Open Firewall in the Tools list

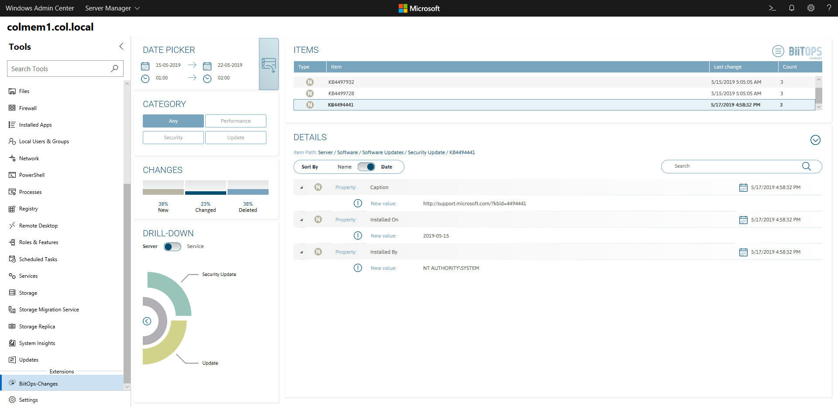click(x=28, y=108)
